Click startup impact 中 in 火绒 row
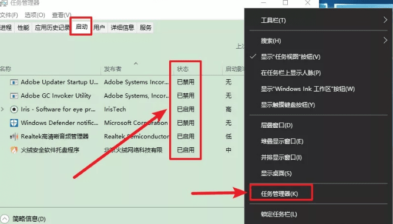The height and width of the screenshot is (224, 393). 229,150
